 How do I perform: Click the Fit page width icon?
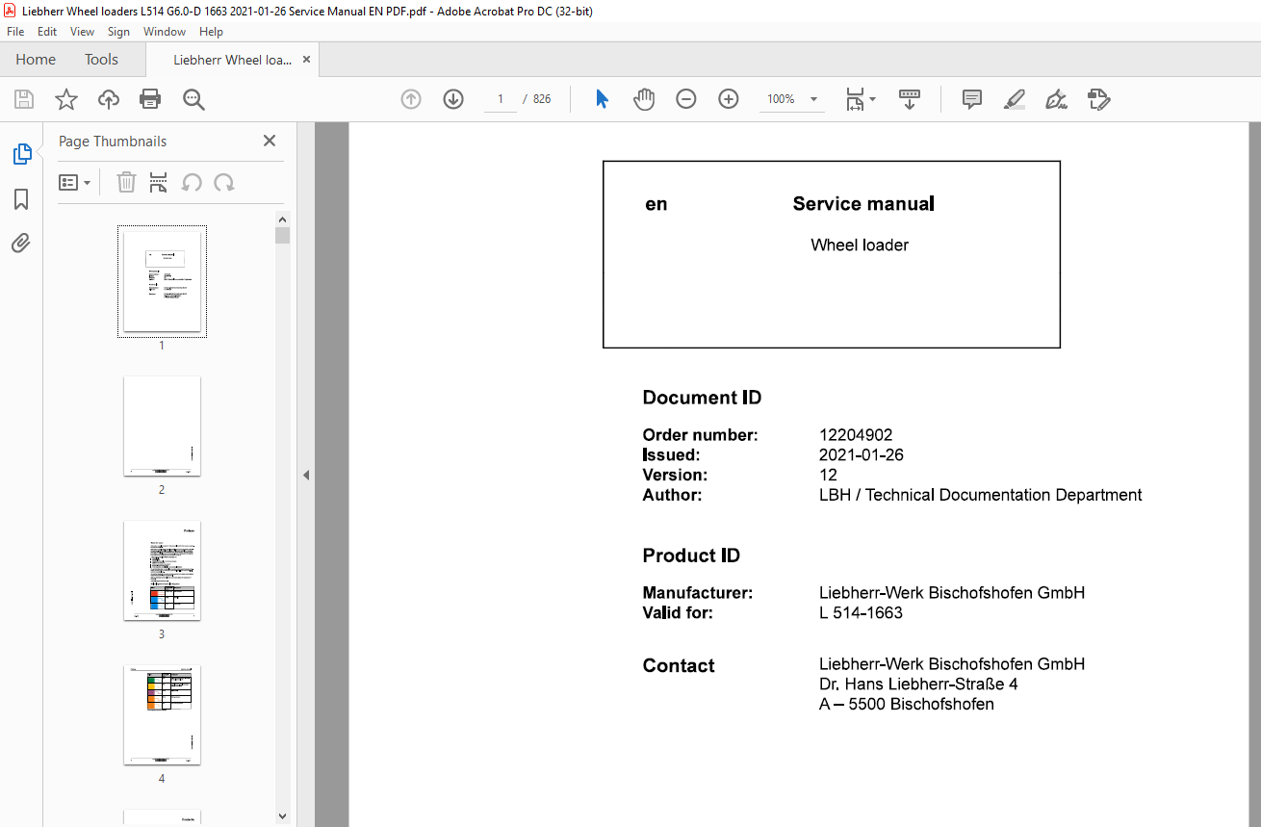point(855,99)
